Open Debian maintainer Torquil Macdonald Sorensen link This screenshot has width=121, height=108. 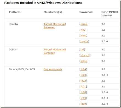[55, 51]
